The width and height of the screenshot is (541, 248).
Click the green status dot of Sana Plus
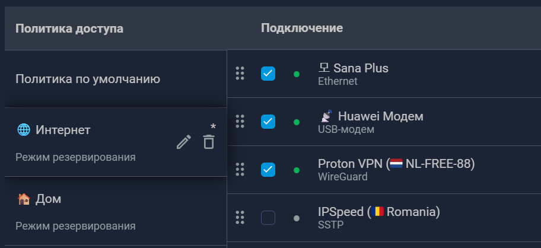tap(297, 74)
